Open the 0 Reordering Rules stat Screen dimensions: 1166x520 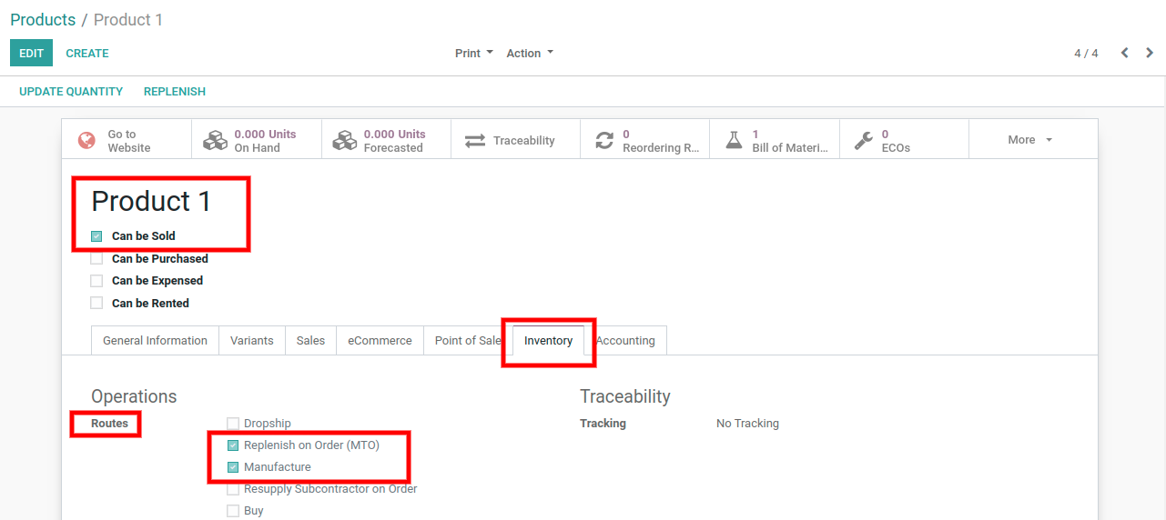click(644, 140)
